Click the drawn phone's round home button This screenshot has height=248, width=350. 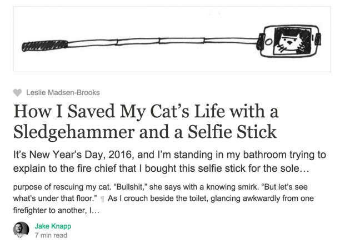pos(269,42)
